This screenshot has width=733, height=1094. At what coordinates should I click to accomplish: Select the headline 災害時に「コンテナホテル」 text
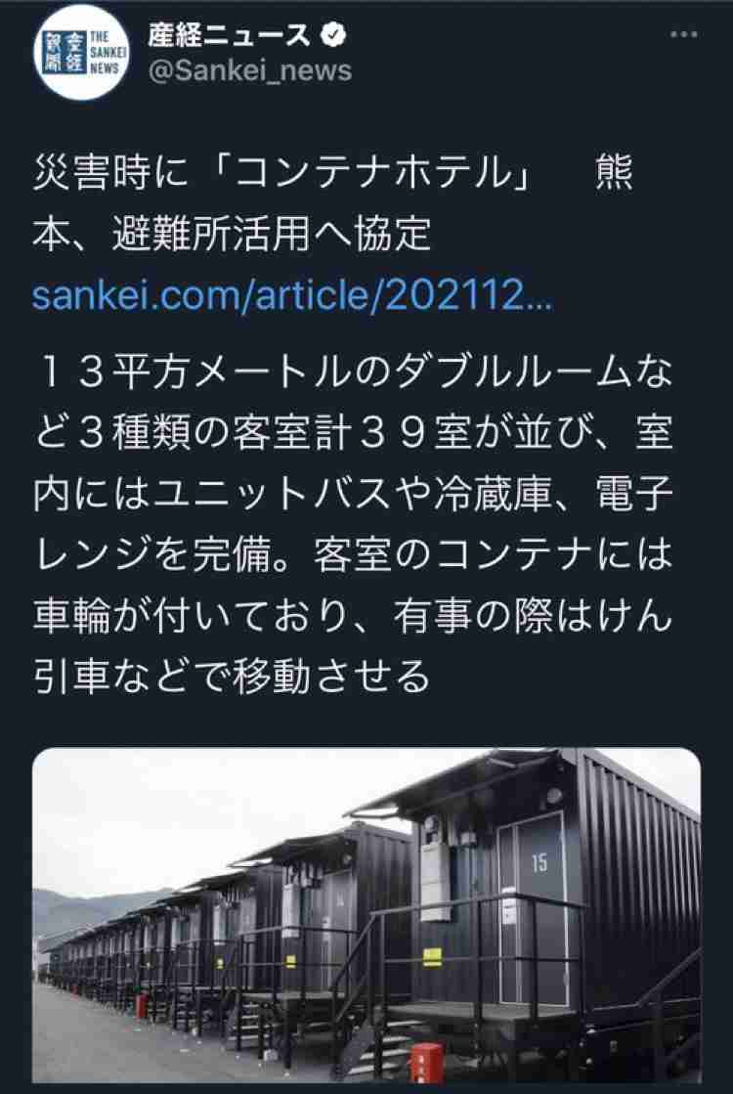pos(281,172)
